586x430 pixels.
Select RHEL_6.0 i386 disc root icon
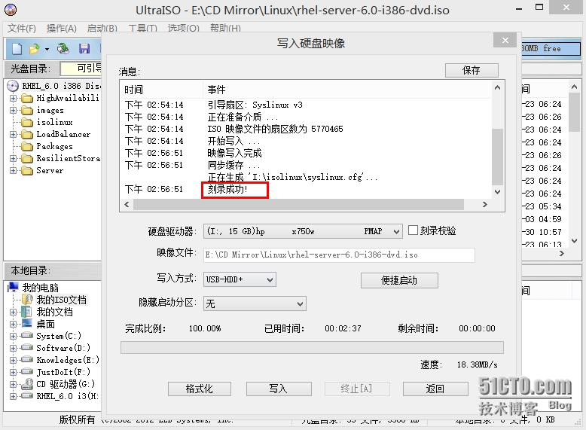13,86
